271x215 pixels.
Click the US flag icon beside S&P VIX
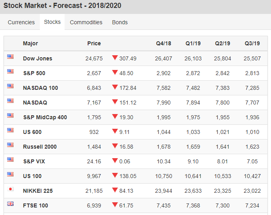[x=10, y=160]
